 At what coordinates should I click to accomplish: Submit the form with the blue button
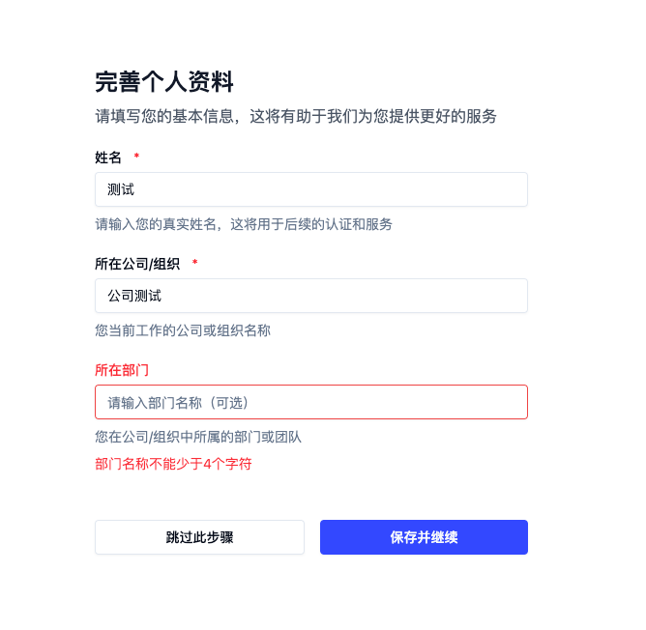(424, 537)
